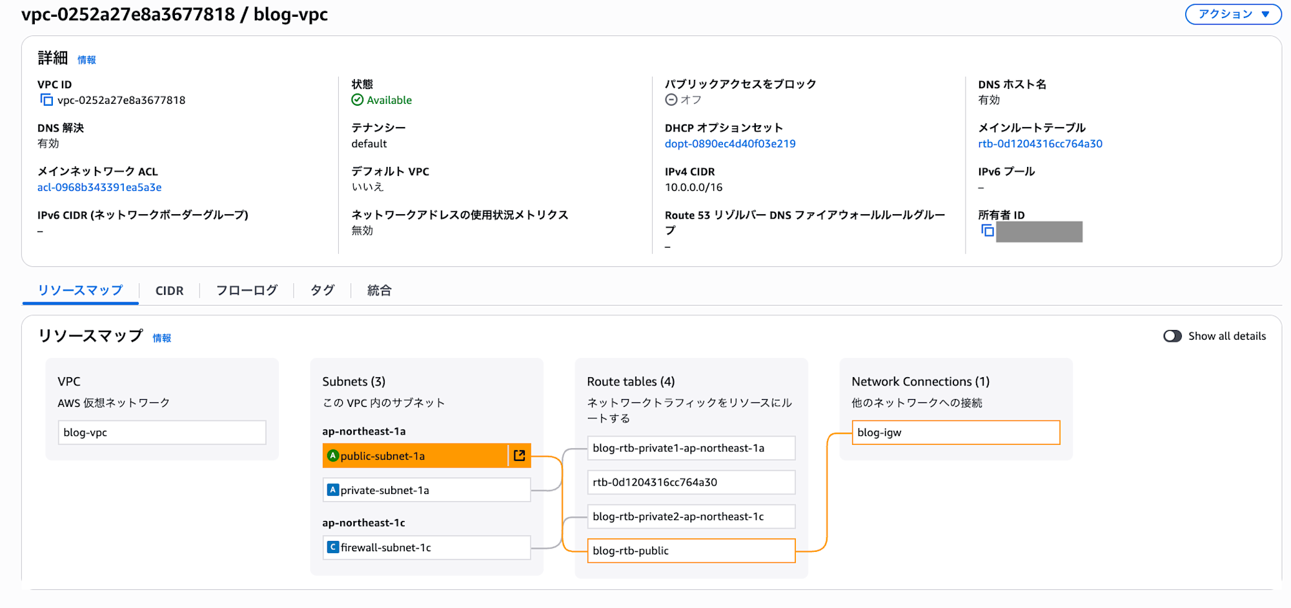This screenshot has height=608, width=1291.
Task: Click the blue A badge on private-subnet-1a
Action: 333,490
